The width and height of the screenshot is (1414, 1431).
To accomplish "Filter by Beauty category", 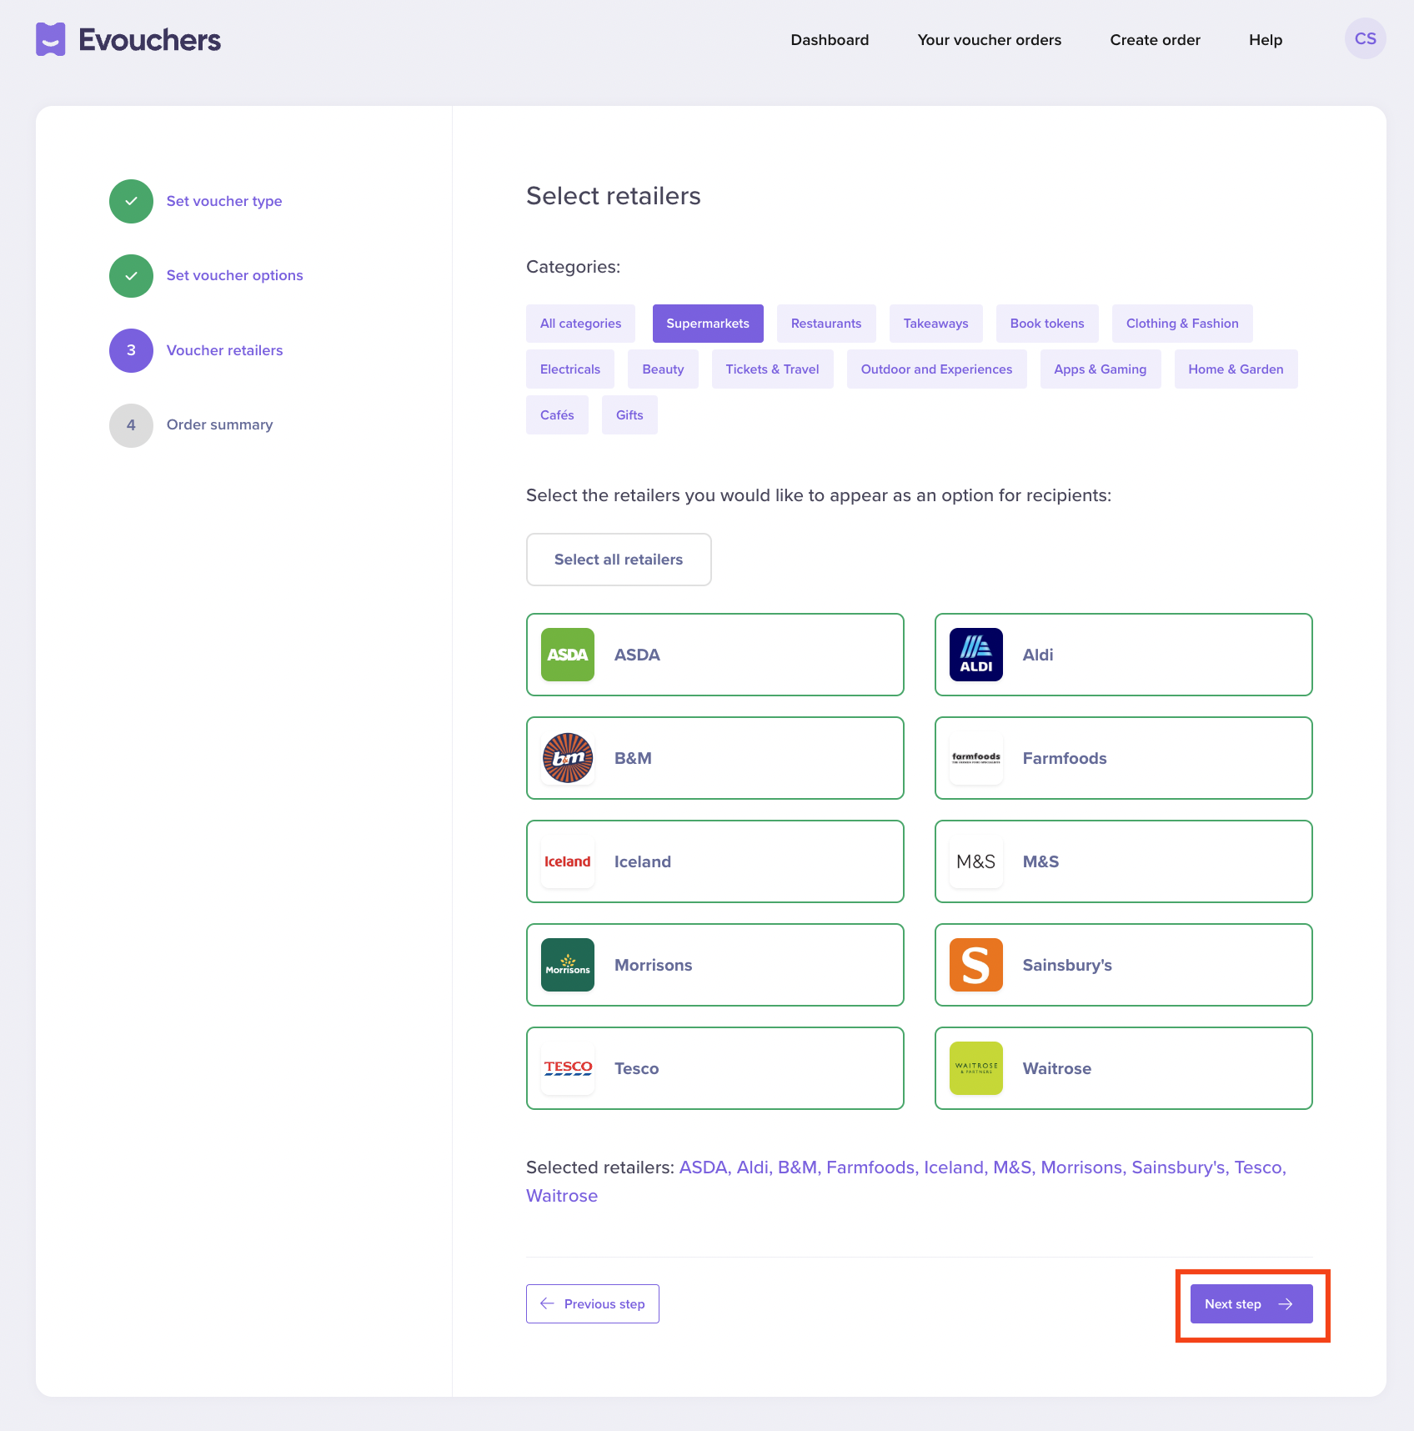I will (x=663, y=369).
